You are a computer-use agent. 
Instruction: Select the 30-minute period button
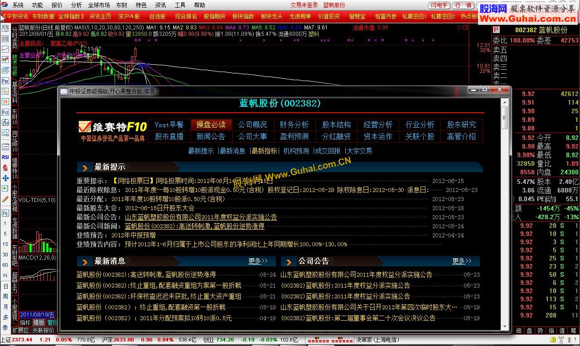pos(5,255)
